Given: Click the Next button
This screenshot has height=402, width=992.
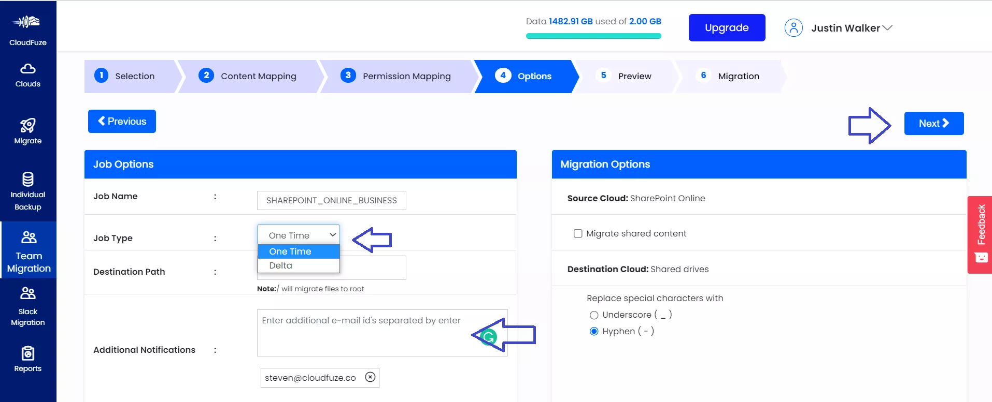Looking at the screenshot, I should coord(934,123).
